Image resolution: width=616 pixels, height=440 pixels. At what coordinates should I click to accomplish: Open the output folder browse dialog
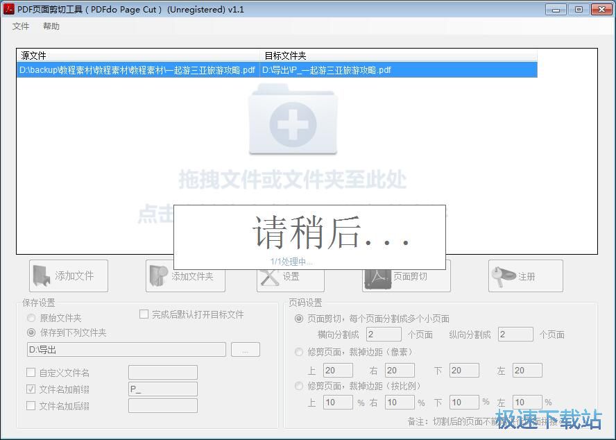[245, 350]
